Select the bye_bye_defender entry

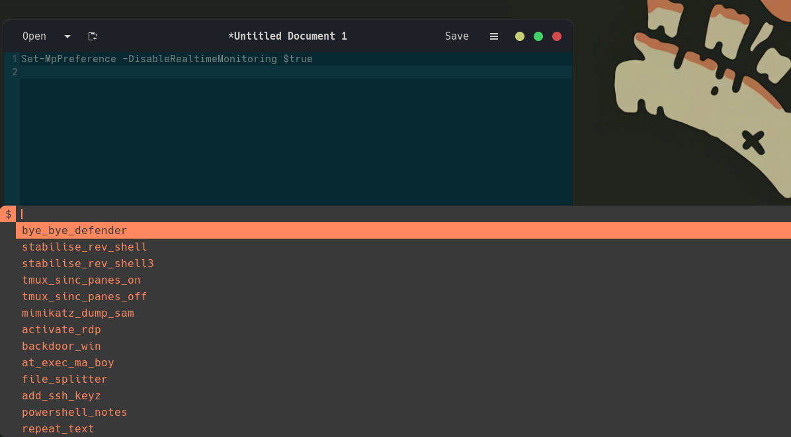(74, 230)
